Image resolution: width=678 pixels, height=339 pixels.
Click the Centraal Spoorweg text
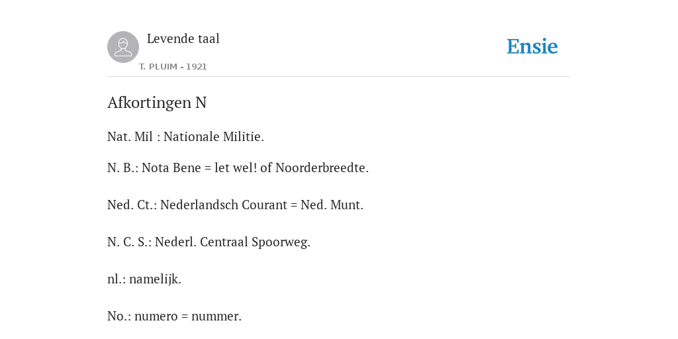tap(255, 242)
